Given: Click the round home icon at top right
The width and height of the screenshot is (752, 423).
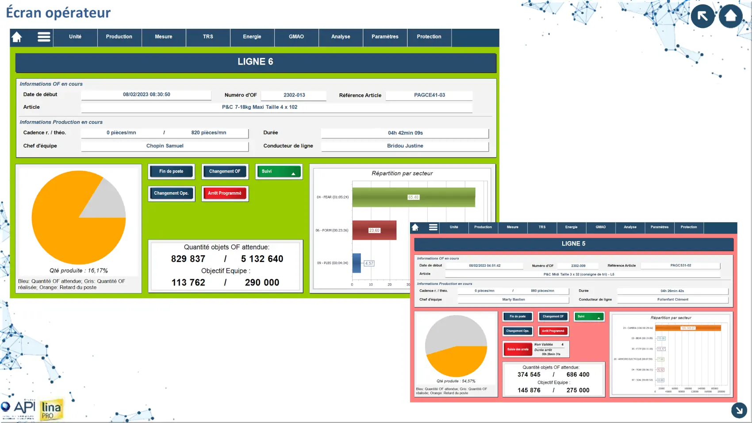Looking at the screenshot, I should pos(730,16).
